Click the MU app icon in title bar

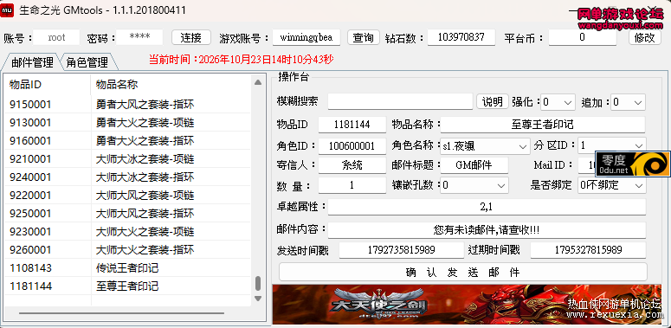pos(7,10)
